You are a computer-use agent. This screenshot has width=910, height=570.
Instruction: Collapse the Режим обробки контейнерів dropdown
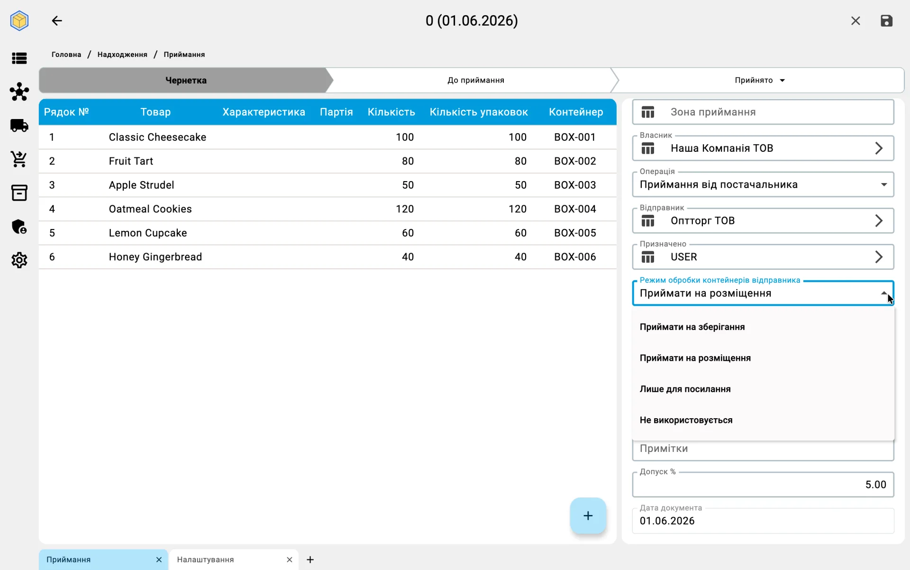[884, 293]
